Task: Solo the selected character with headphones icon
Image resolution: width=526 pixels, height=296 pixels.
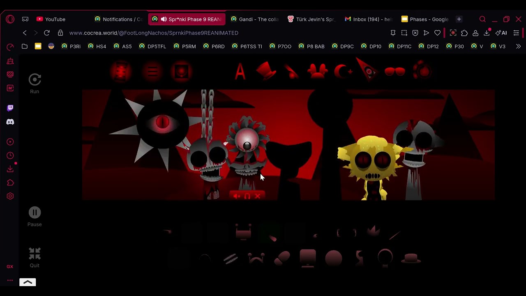Action: click(x=247, y=196)
